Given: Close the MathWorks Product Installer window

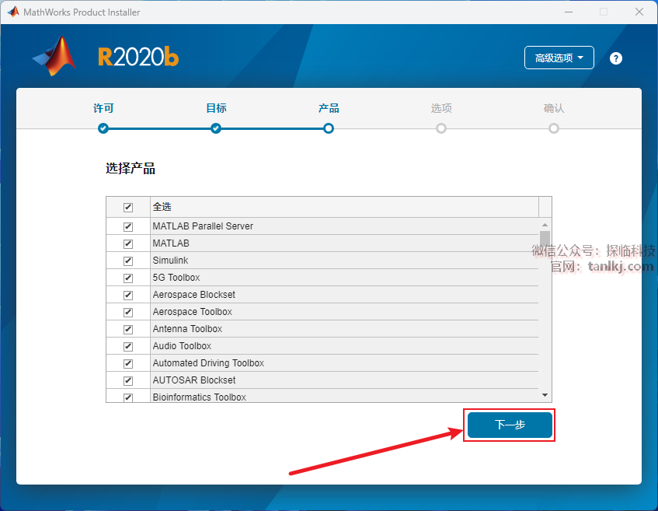Looking at the screenshot, I should tap(639, 12).
